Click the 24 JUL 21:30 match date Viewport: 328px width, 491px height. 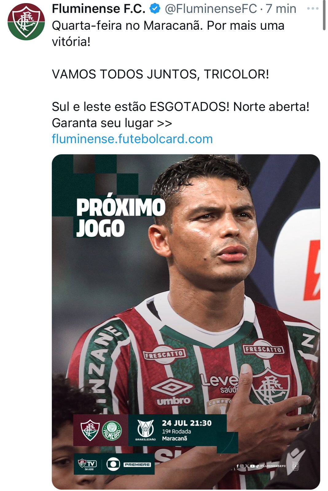click(x=187, y=423)
